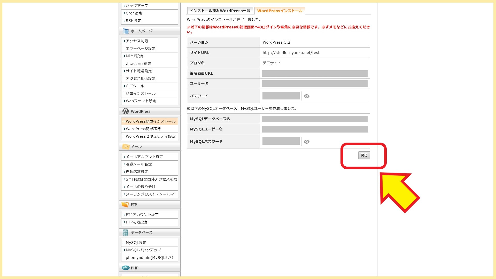Click the WordPress logo icon in sidebar
Screen dimensions: 496x279
tap(126, 111)
